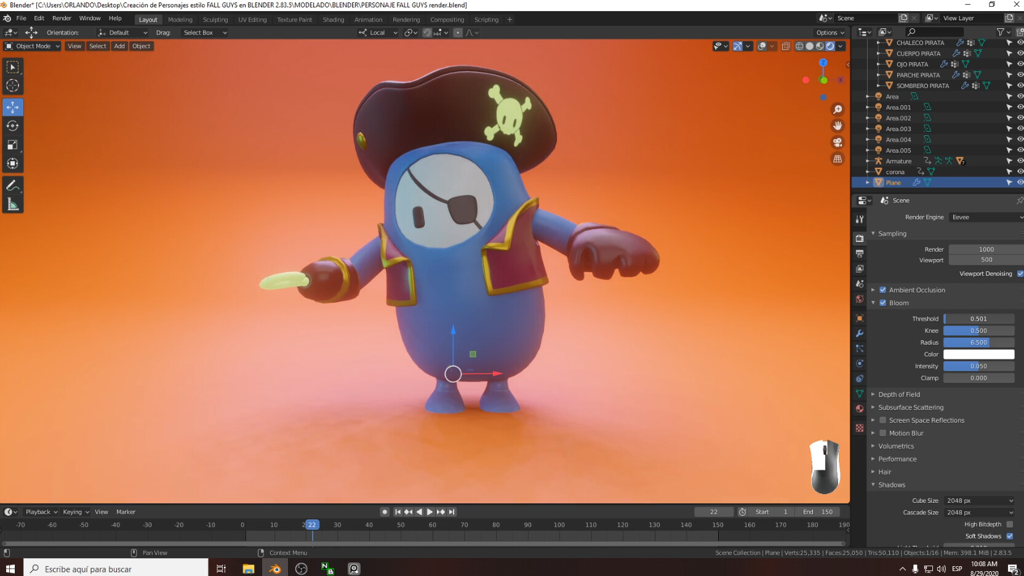Select the Output Properties printer icon
Viewport: 1024px width, 576px height.
859,253
